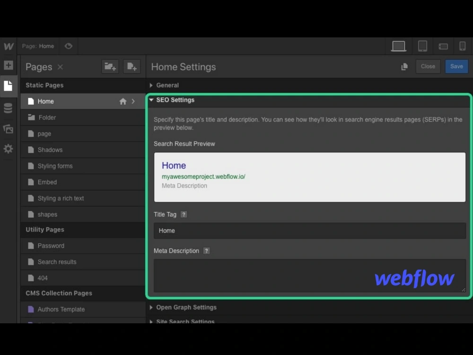Screen dimensions: 473x355
Task: Select the Search results page
Action: pos(83,262)
